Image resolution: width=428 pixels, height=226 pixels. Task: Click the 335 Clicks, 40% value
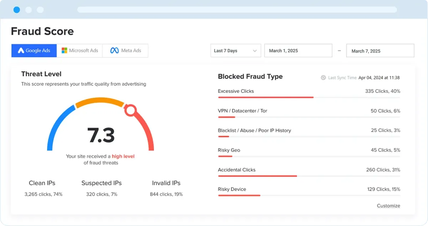click(383, 91)
